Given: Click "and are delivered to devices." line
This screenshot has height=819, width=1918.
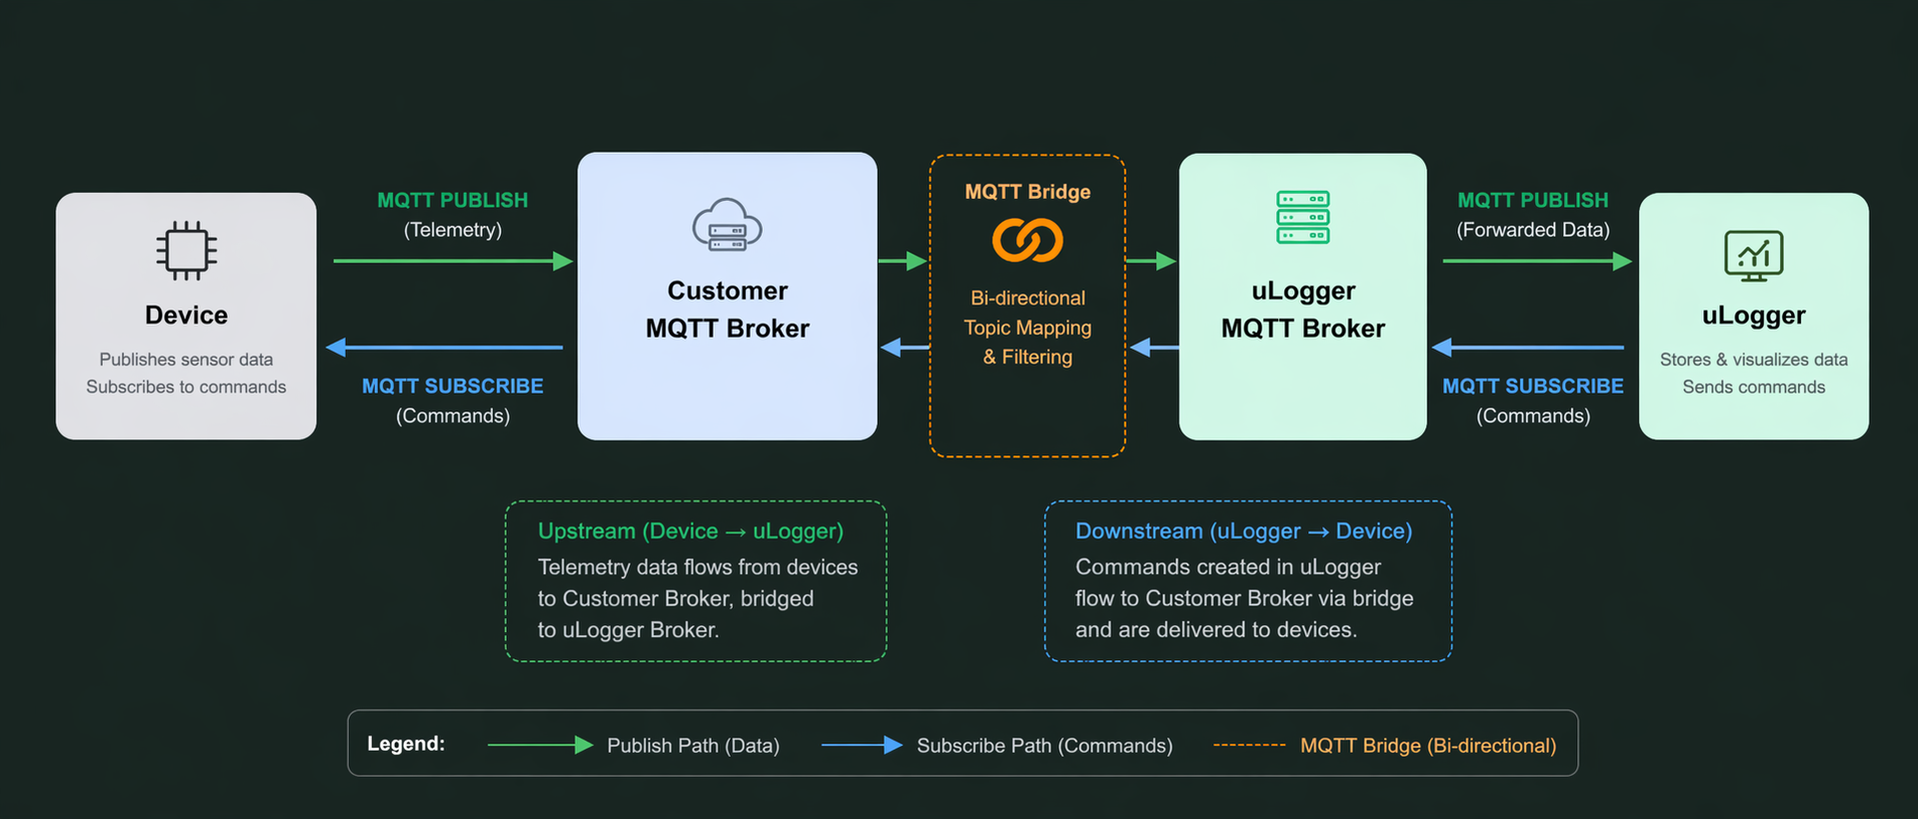Looking at the screenshot, I should 1216,630.
